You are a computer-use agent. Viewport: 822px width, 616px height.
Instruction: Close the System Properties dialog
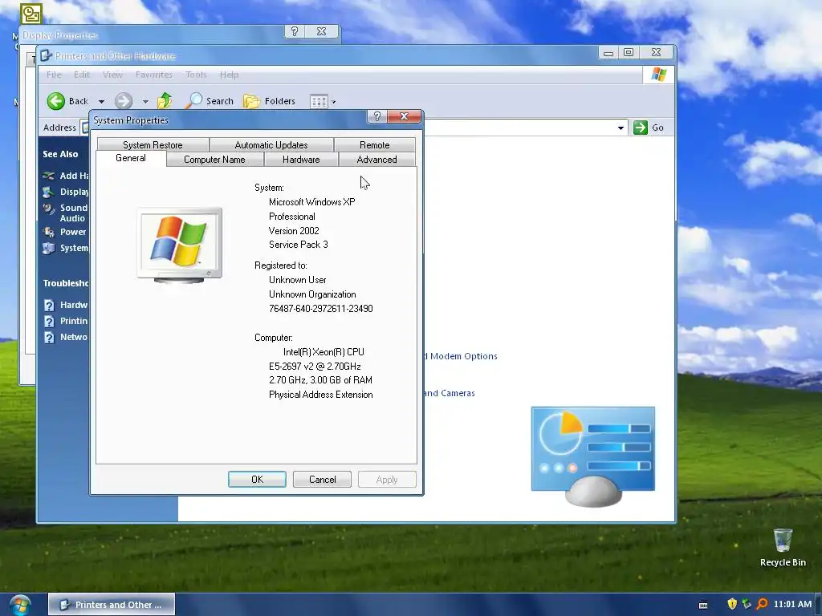[404, 116]
